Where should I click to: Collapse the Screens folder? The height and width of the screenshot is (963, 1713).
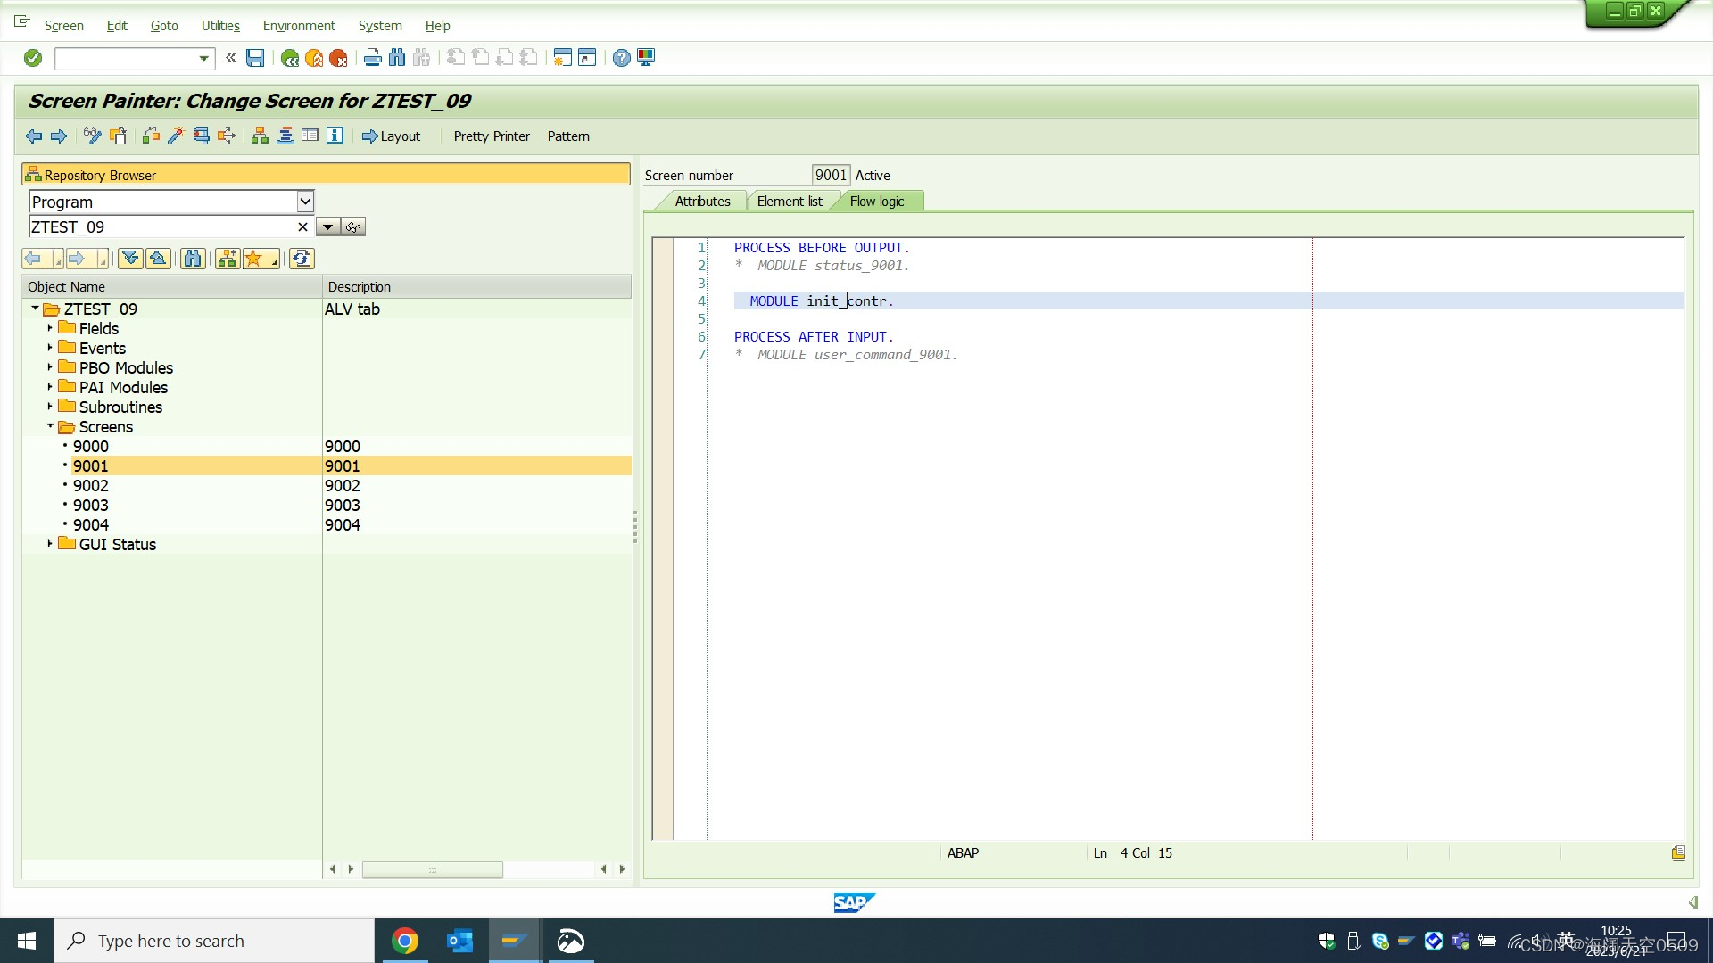pos(51,426)
